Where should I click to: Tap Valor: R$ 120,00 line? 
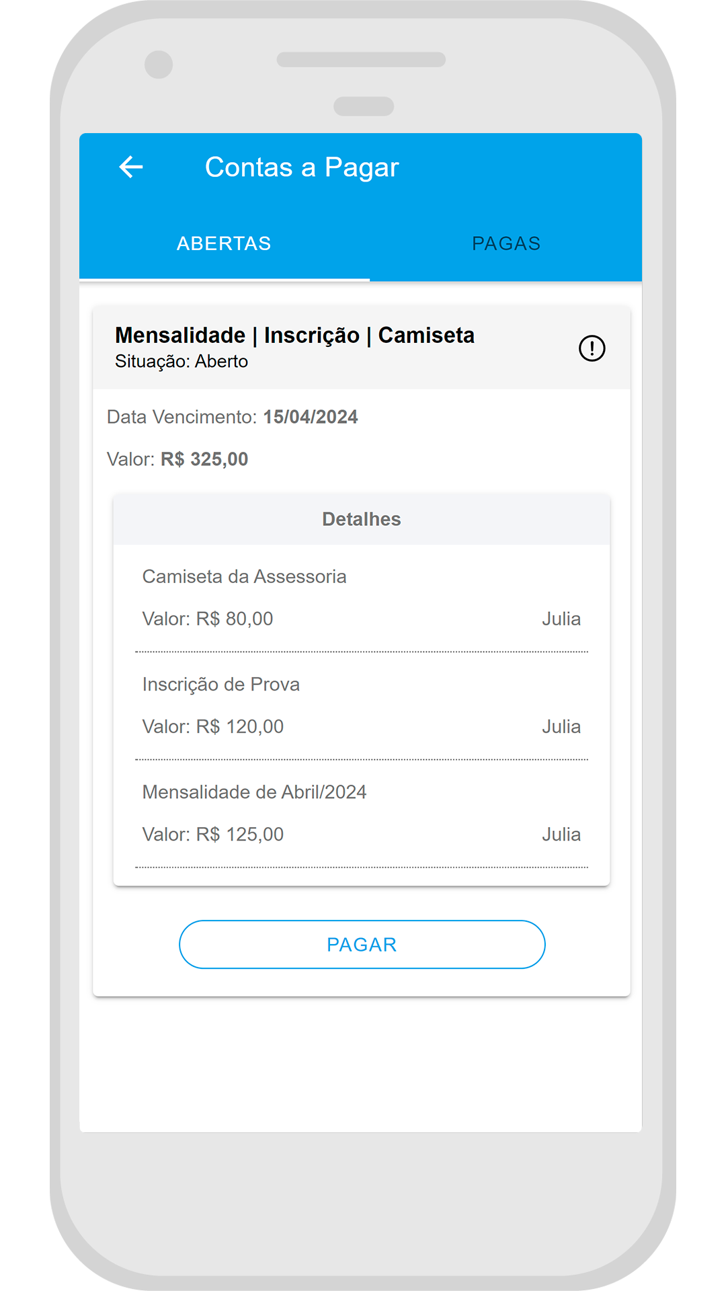213,726
